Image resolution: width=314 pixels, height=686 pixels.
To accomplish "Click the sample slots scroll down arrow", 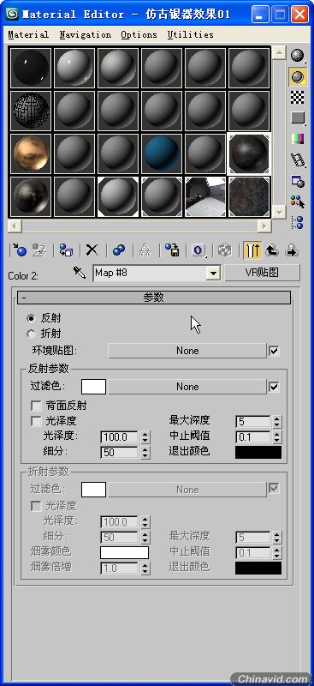I will 279,213.
